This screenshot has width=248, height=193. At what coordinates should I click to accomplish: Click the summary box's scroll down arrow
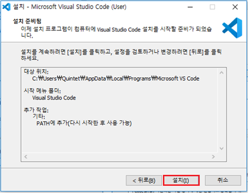(222, 149)
